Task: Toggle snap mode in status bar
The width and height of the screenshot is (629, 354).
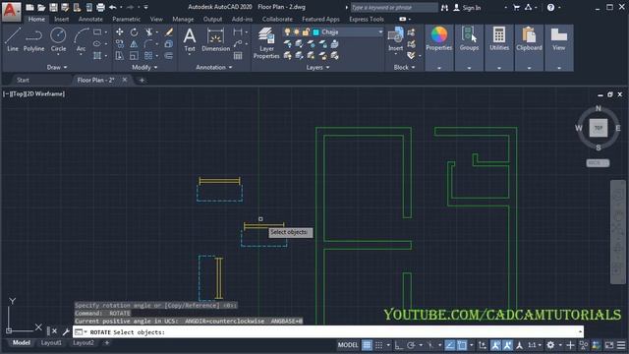Action: tap(378, 345)
